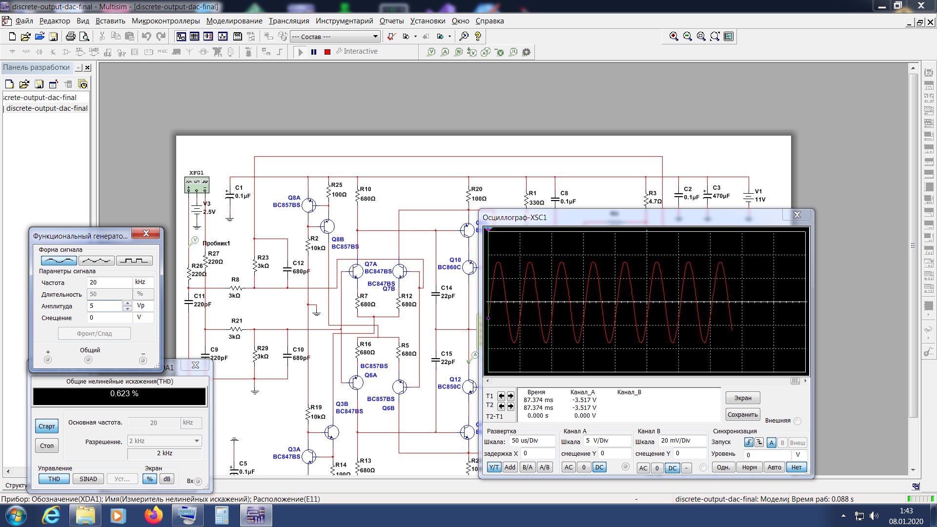Toggle the Внешняя sync radio in oscilloscope
Viewport: 937px width, 527px height.
[x=797, y=421]
